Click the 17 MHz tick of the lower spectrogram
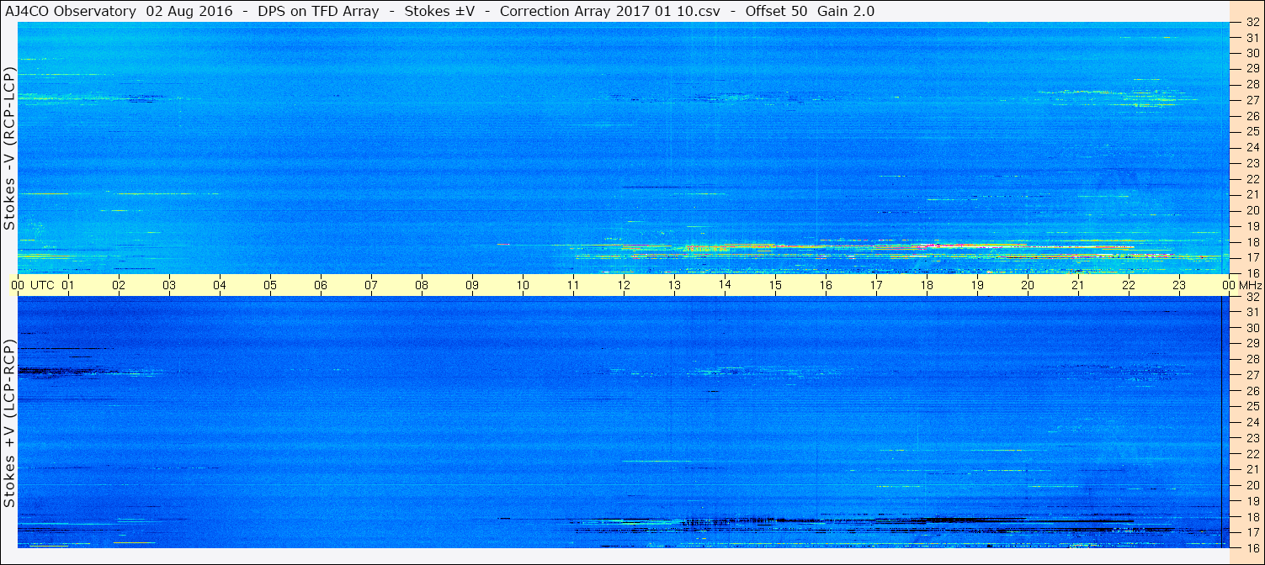 coord(1252,532)
